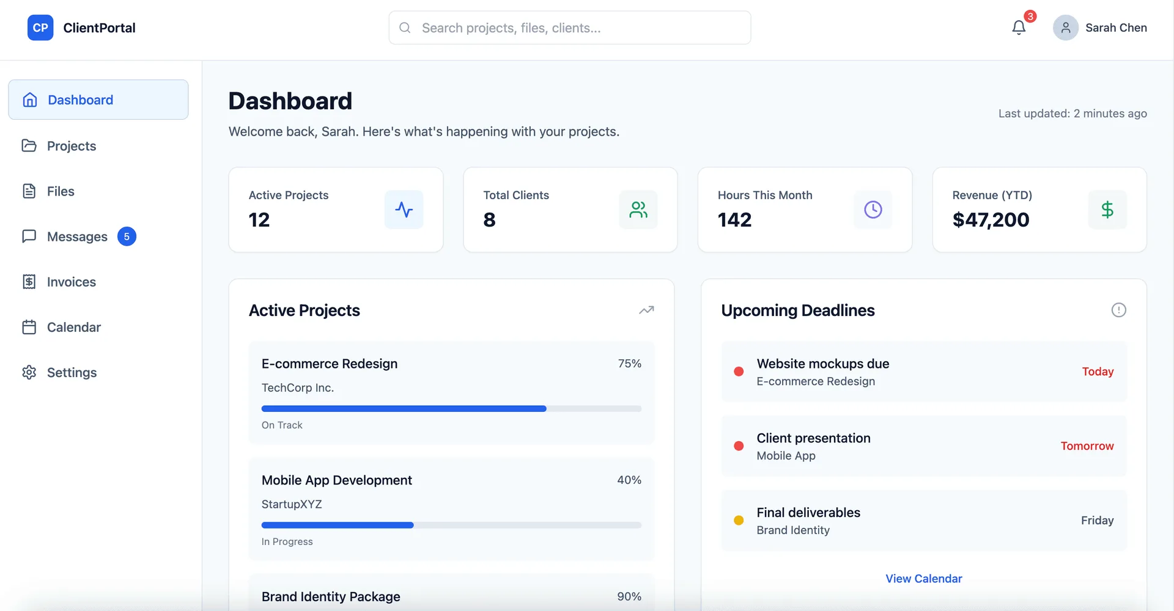Screen dimensions: 1174x611
Task: Click "Last updated: 2 minutes ago" text
Action: (1072, 114)
